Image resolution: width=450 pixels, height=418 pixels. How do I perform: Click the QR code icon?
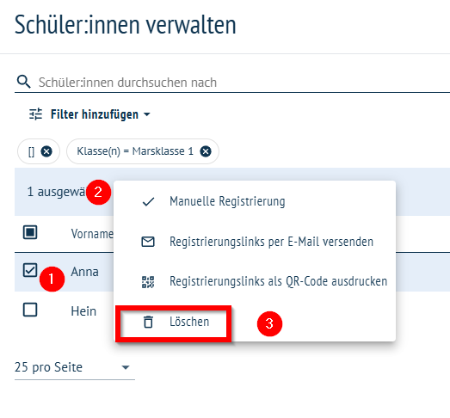tap(148, 282)
